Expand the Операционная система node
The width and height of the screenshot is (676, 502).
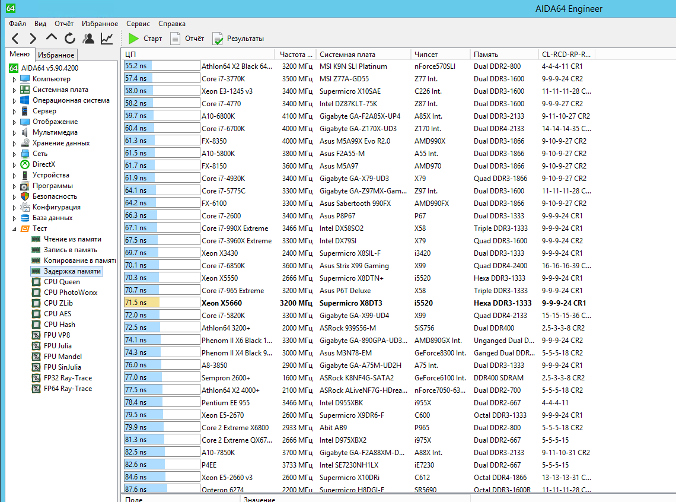tap(14, 101)
